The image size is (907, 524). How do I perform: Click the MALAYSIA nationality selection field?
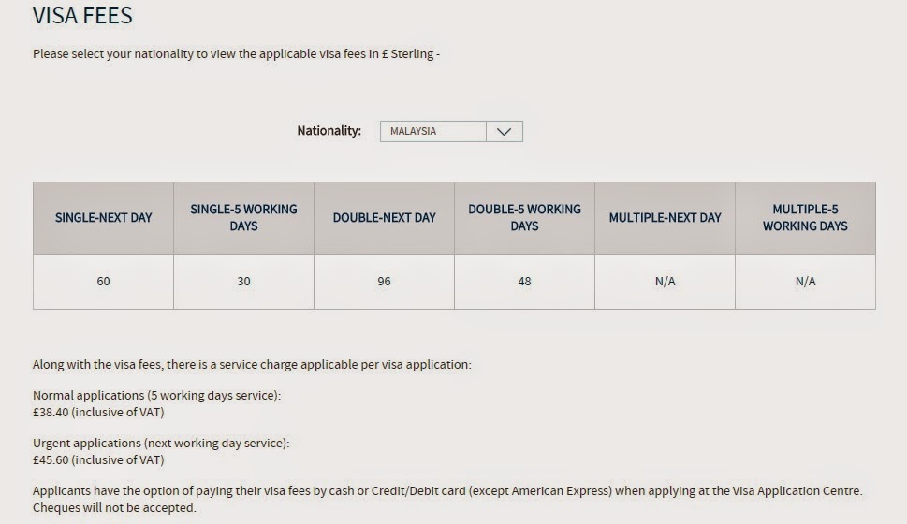pos(451,131)
